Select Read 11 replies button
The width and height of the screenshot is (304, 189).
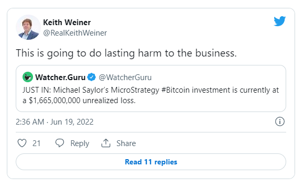pos(151,162)
